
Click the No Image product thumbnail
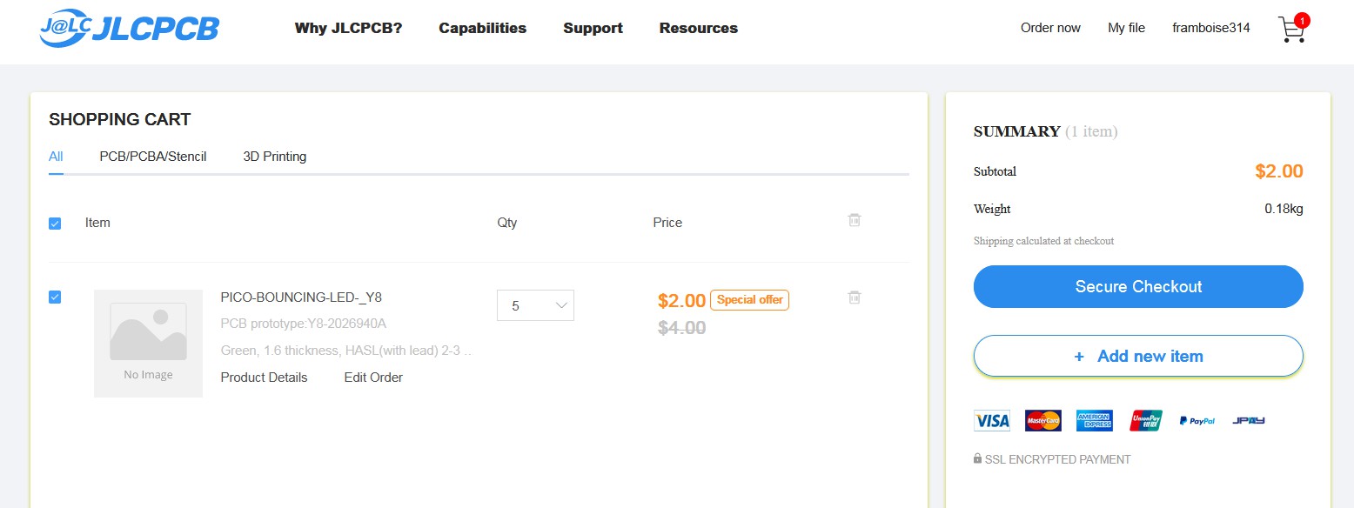click(x=148, y=344)
